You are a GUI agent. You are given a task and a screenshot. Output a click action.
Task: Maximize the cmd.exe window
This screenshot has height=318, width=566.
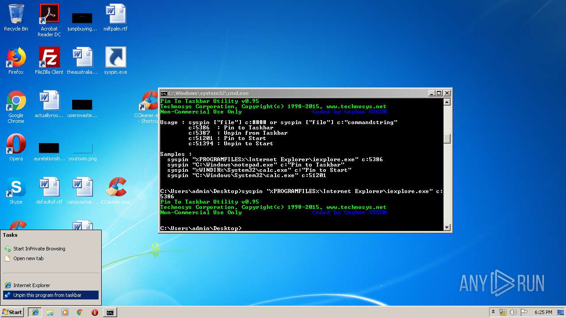[439, 93]
